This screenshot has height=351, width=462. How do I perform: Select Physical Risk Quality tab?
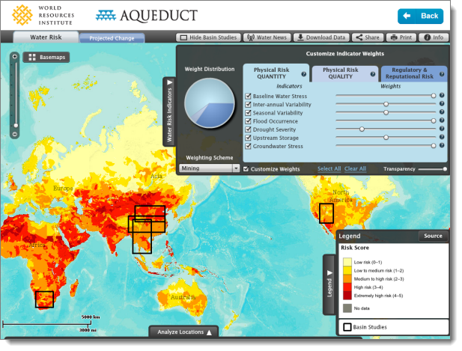[x=344, y=73]
